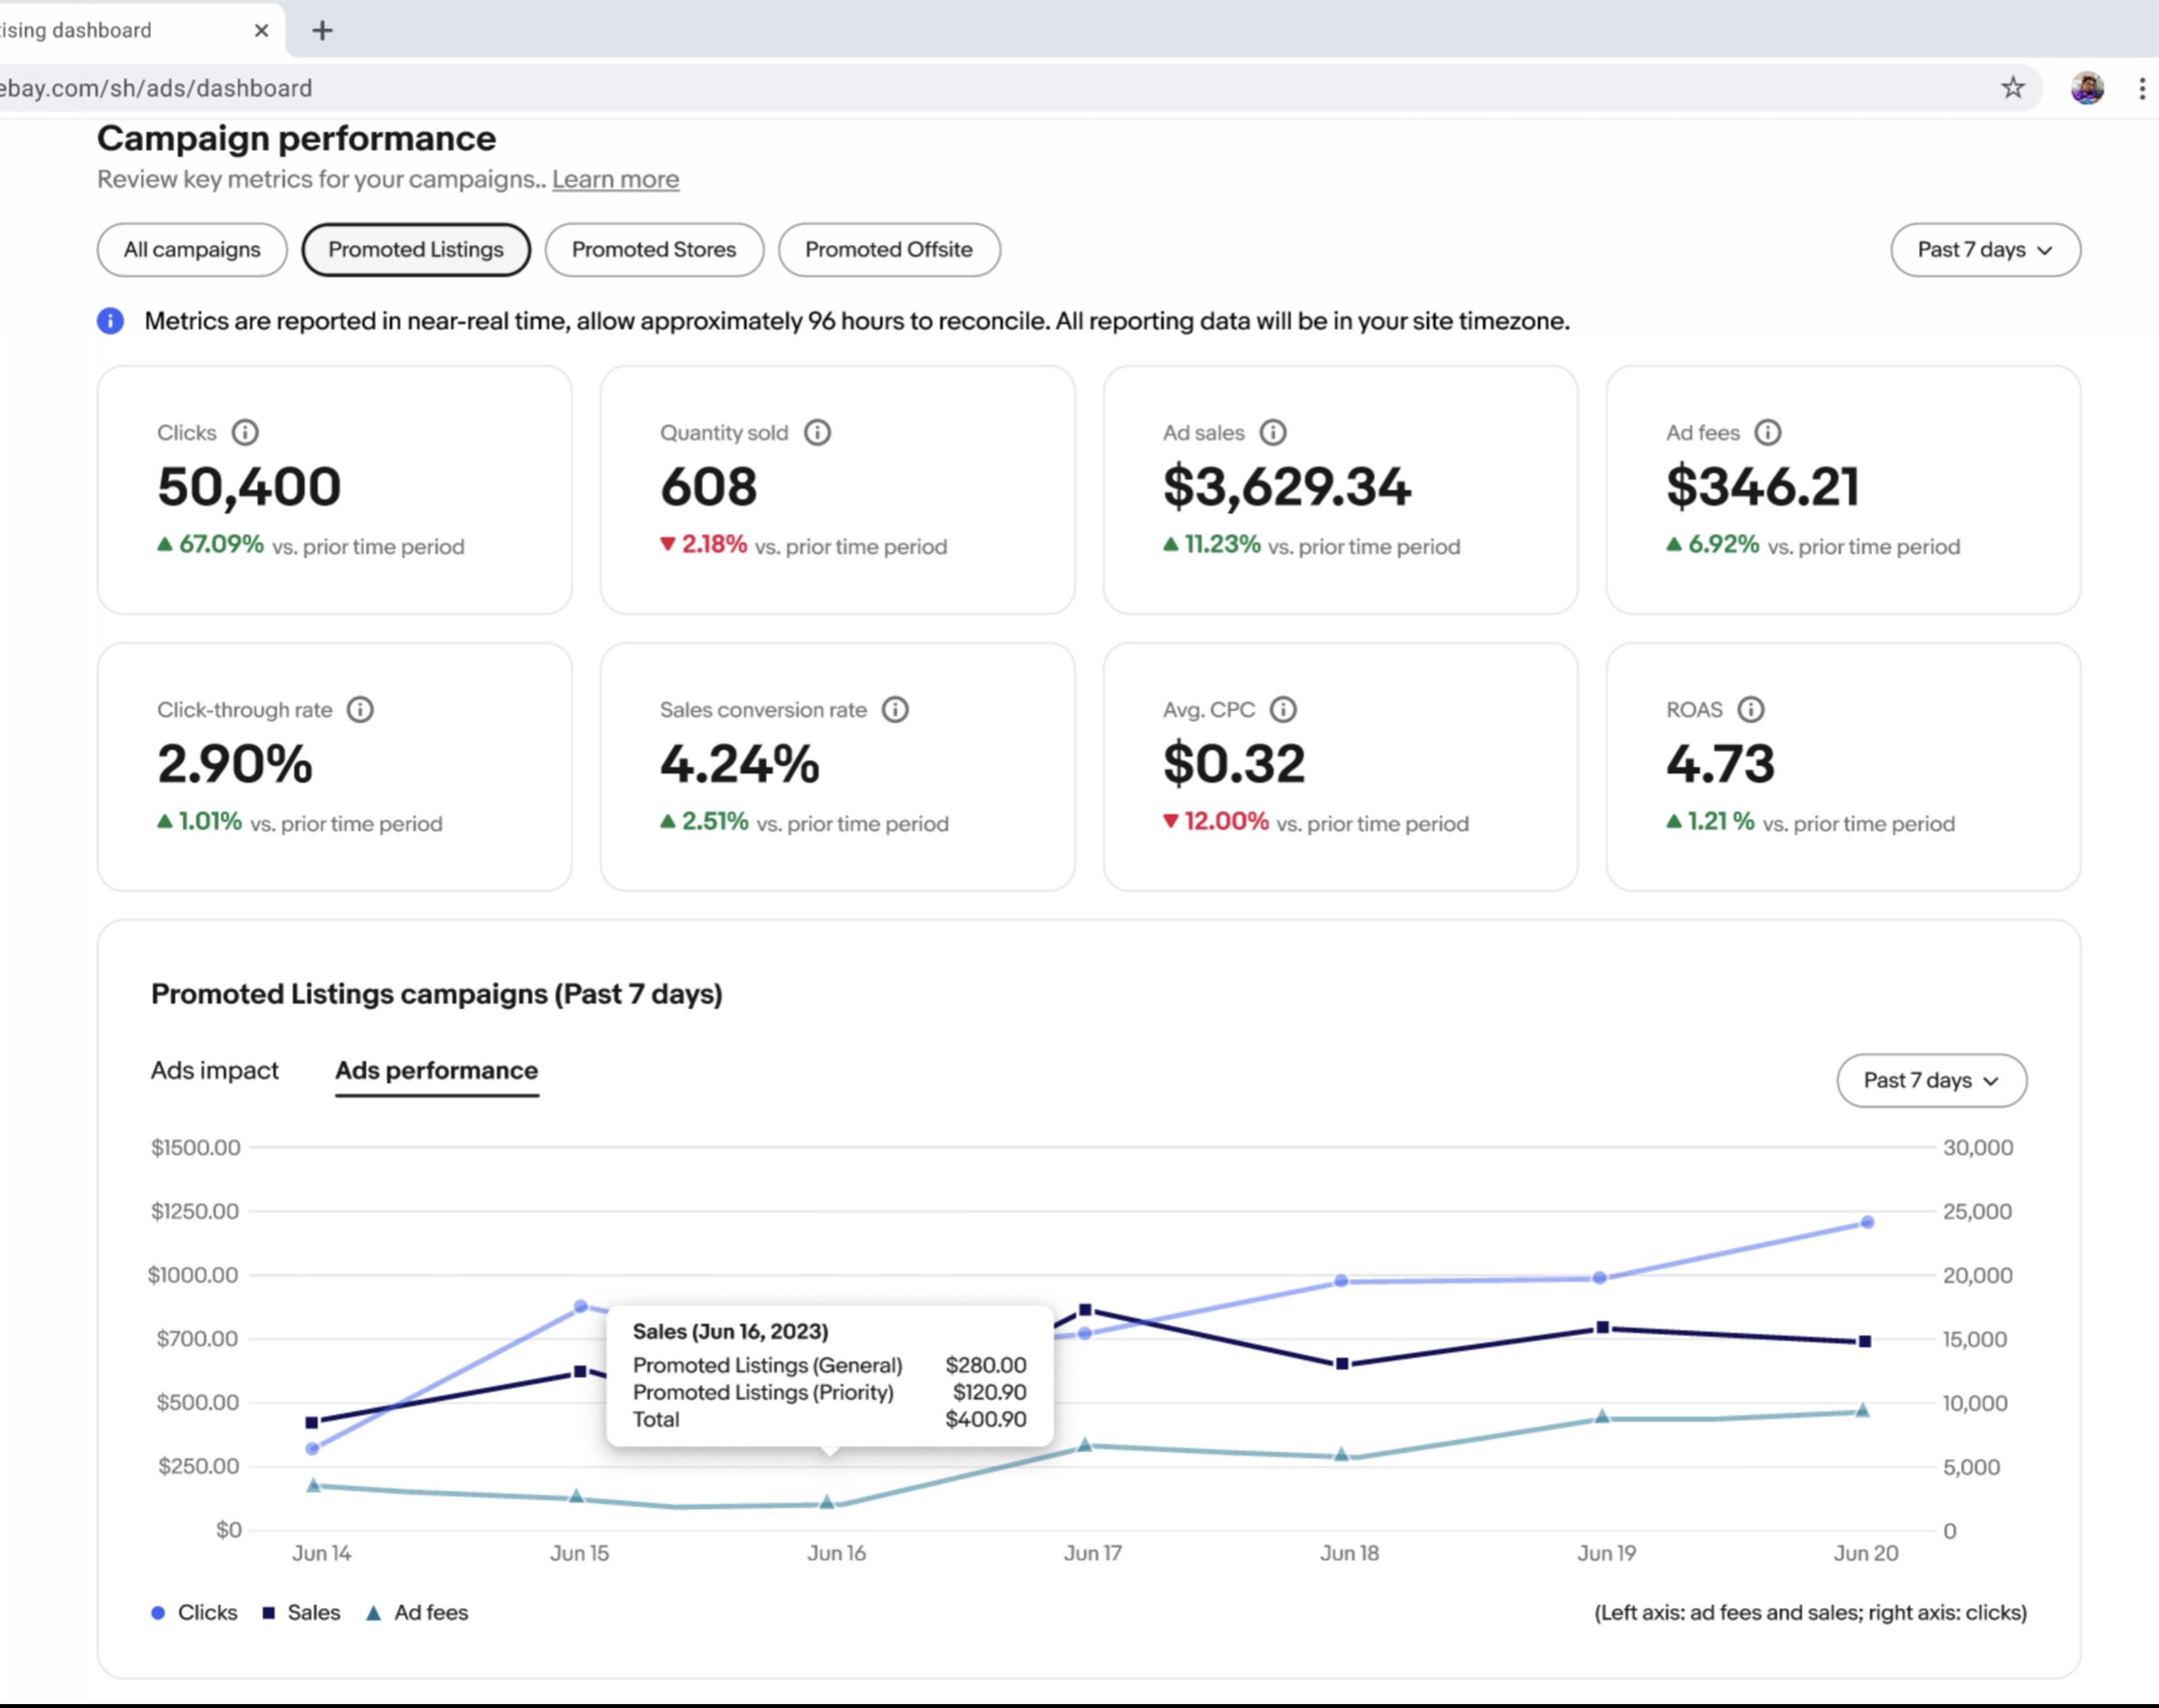Click the $346.21 ad fees value
This screenshot has height=1708, width=2159.
point(1762,487)
